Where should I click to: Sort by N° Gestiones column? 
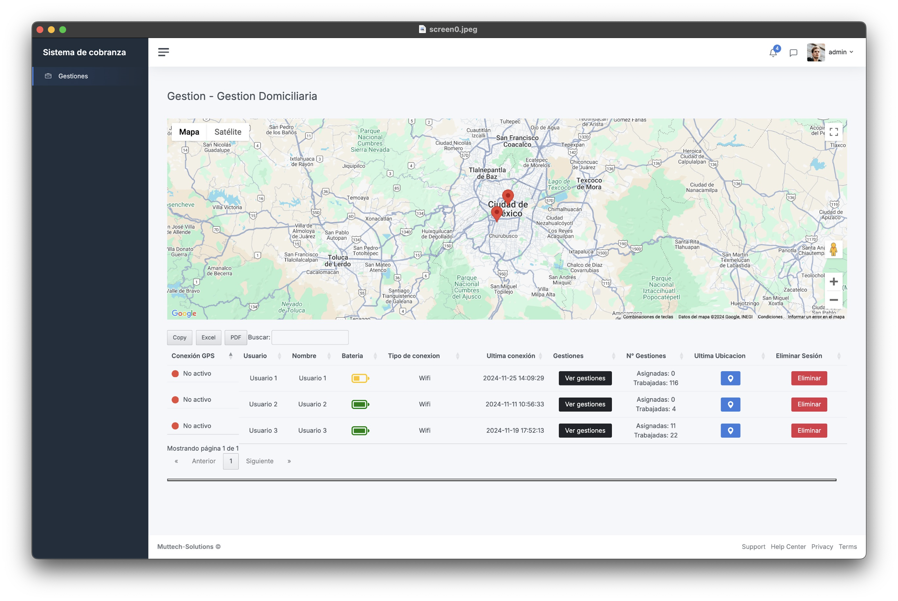point(655,356)
